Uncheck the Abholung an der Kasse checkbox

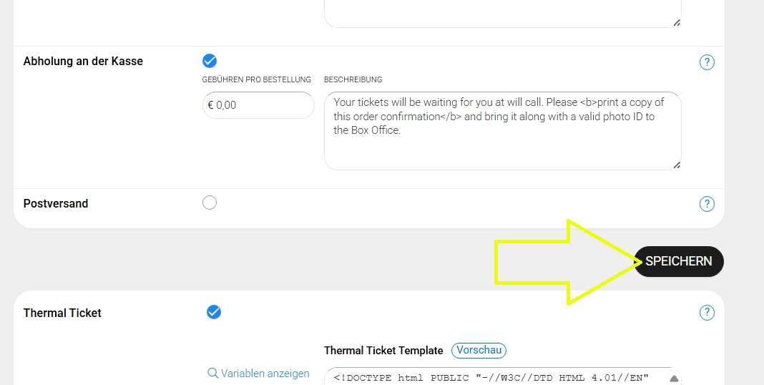pos(210,61)
